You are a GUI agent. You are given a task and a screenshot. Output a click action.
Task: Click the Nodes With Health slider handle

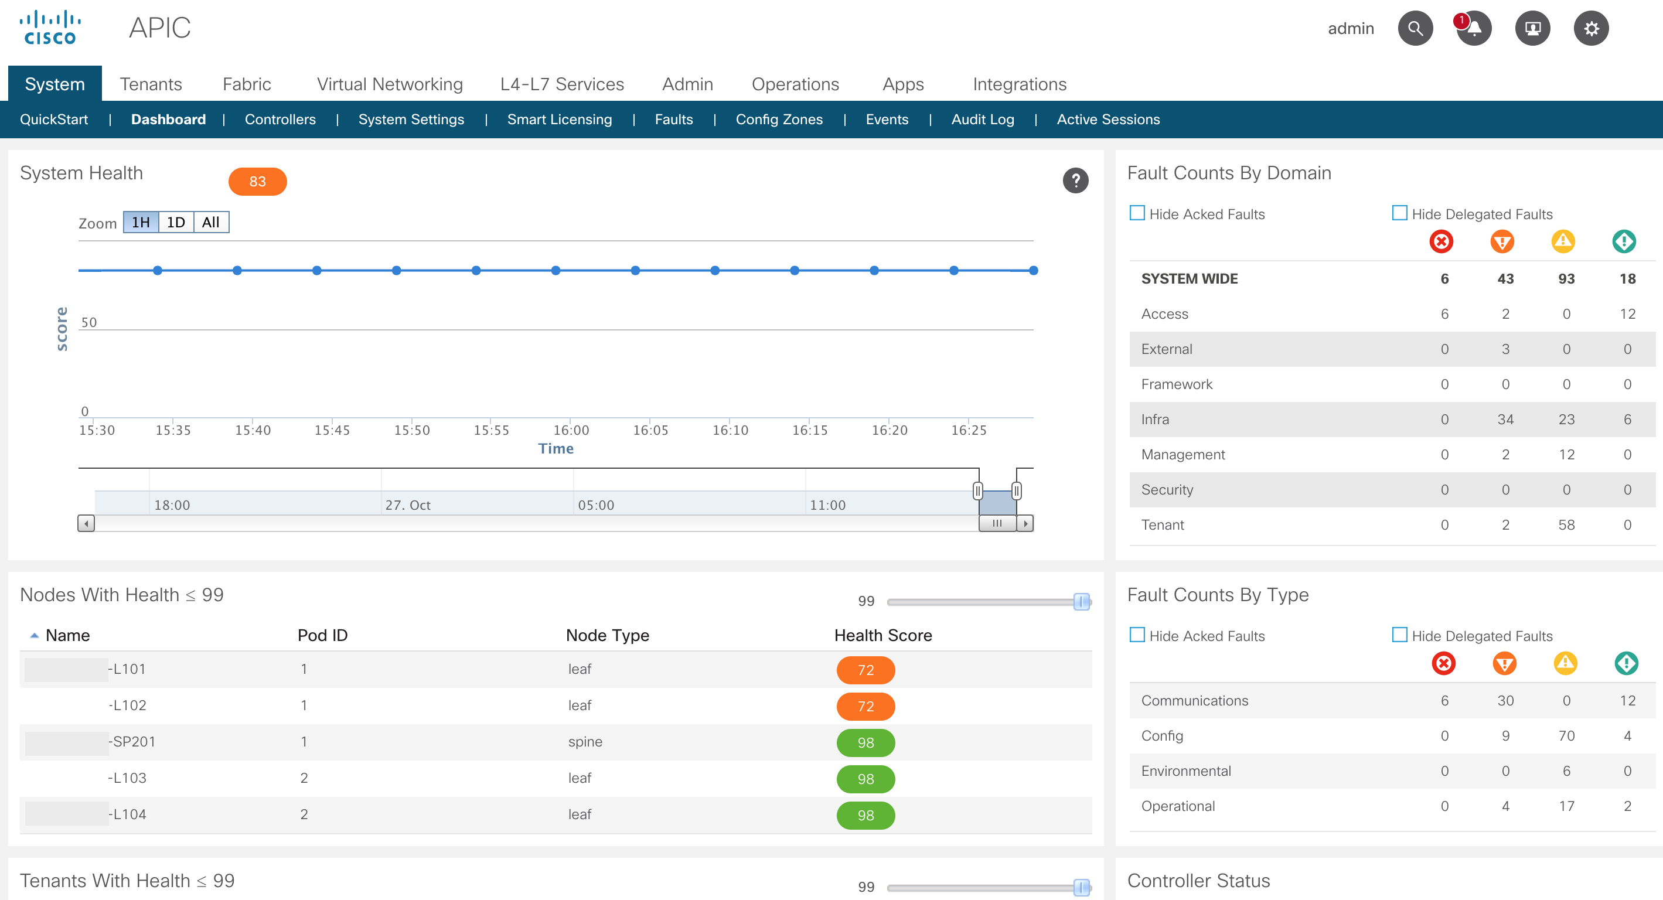coord(1081,601)
